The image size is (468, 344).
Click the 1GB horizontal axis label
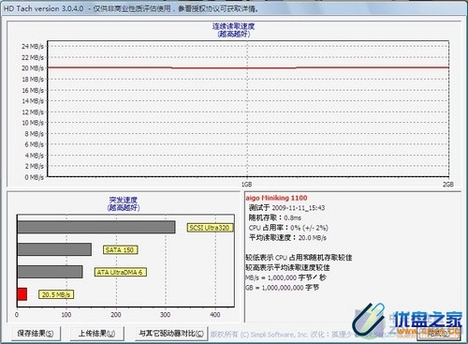click(247, 185)
